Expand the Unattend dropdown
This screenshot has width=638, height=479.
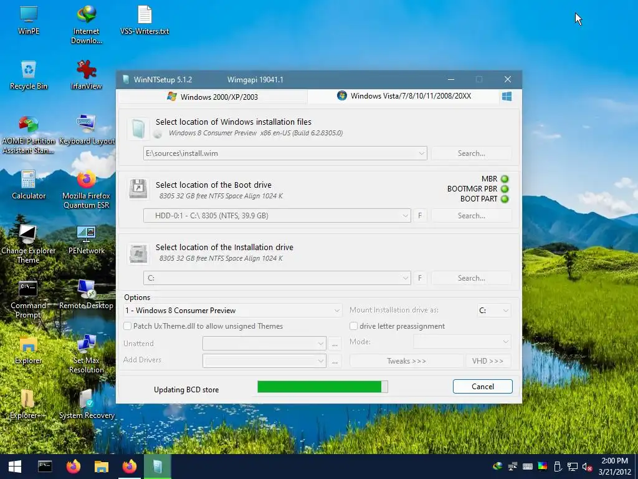click(321, 344)
